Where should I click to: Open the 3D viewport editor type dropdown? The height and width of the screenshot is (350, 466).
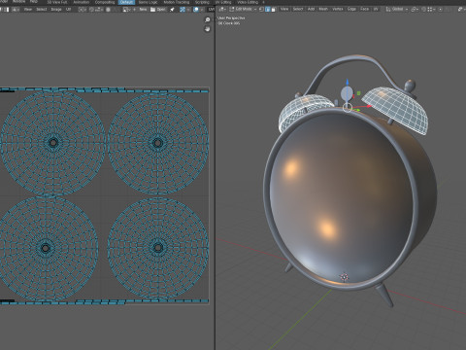(222, 9)
